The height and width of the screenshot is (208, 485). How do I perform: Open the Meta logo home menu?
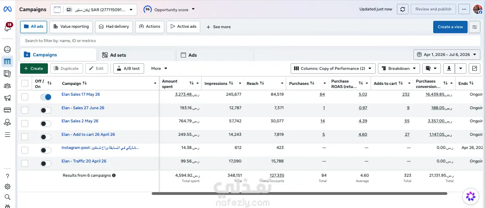(7, 9)
